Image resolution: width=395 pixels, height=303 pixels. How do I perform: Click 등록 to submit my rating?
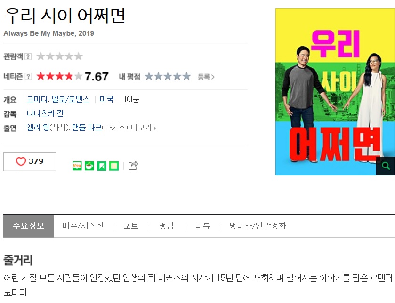tap(206, 77)
